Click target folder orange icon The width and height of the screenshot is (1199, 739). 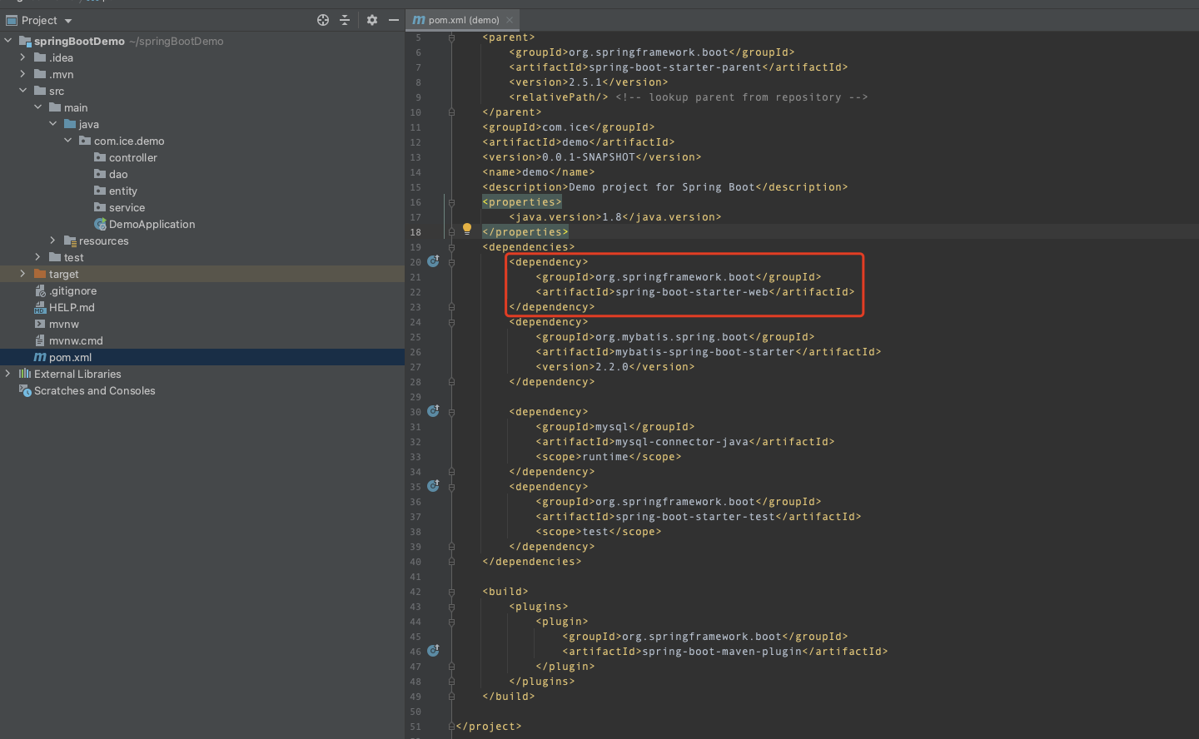click(x=40, y=274)
